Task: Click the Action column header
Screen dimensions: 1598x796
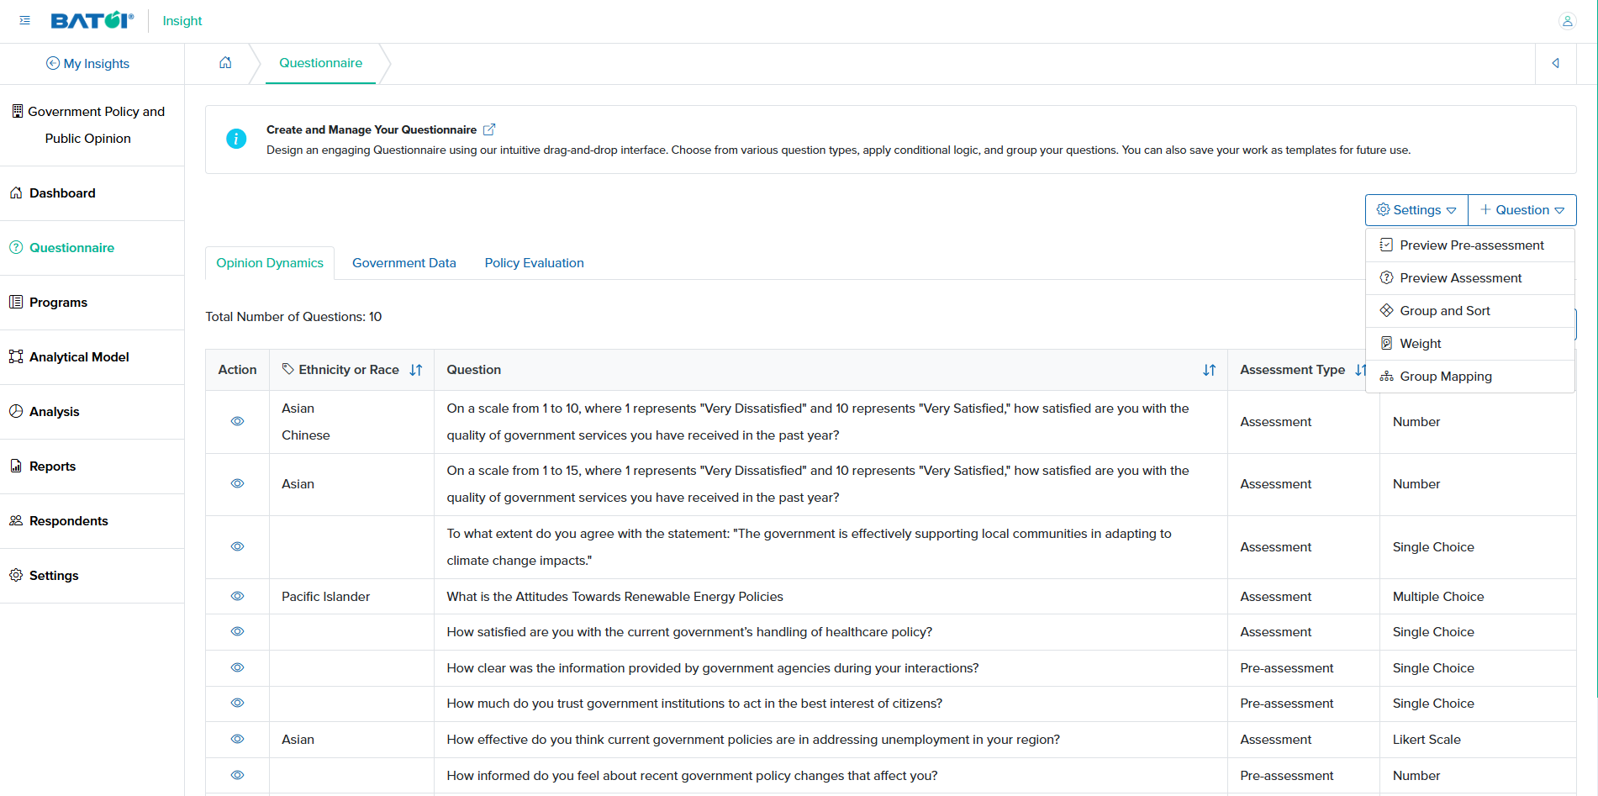Action: [x=237, y=370]
